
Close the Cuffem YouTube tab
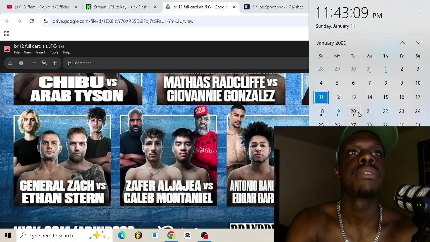tap(76, 7)
